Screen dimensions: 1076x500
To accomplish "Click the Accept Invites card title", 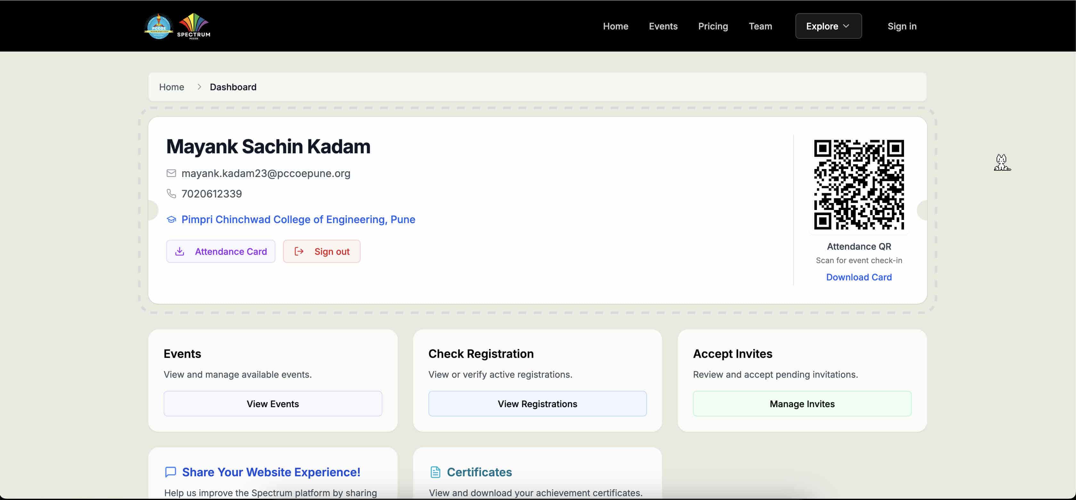I will [x=733, y=353].
